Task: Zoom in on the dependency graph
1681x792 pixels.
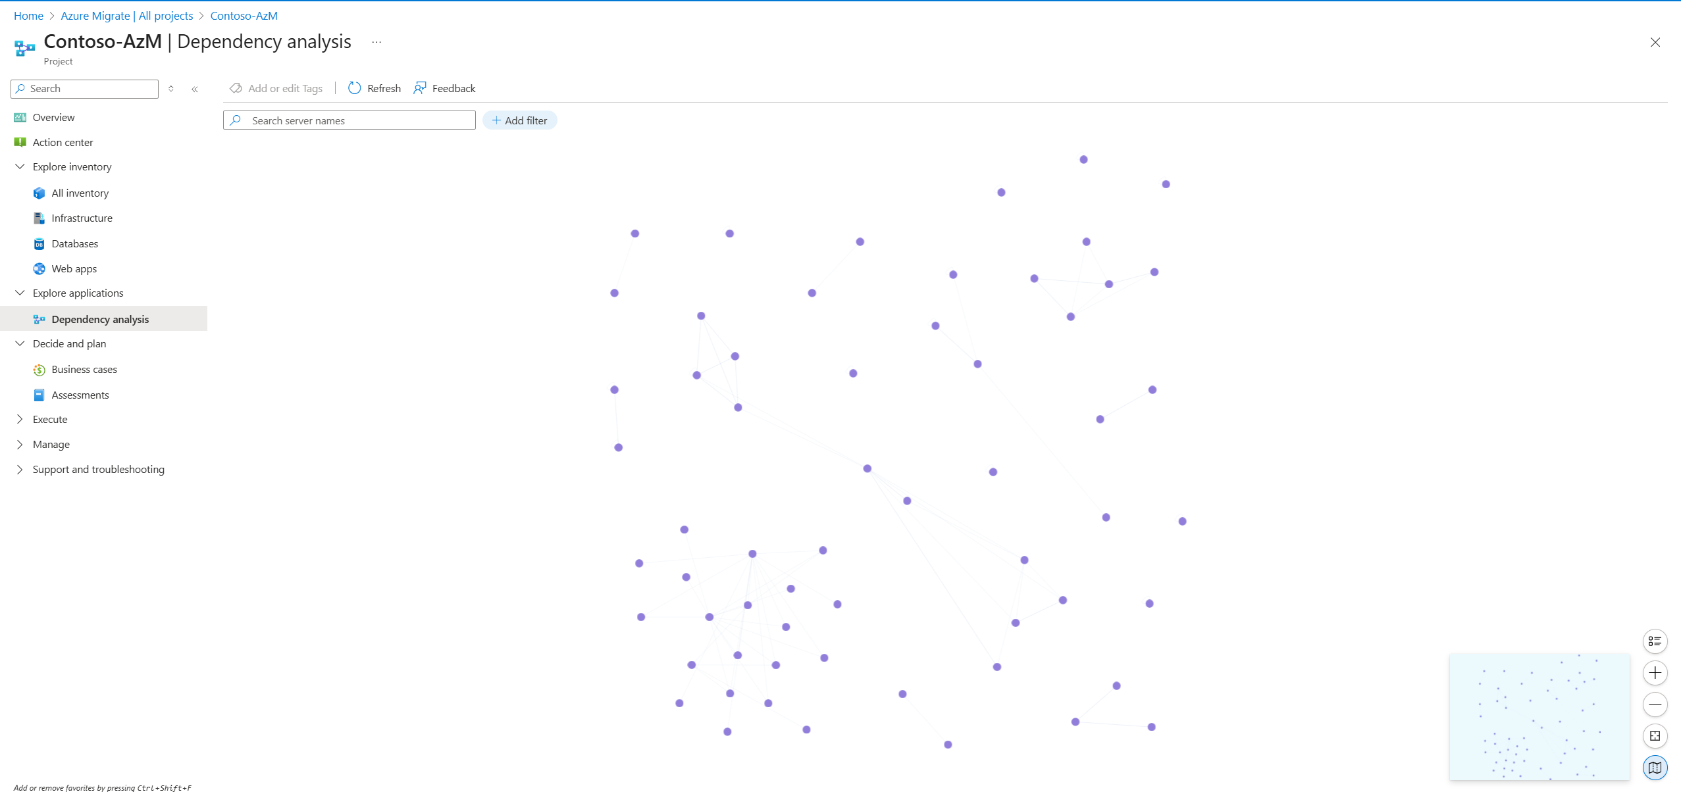Action: click(1655, 672)
